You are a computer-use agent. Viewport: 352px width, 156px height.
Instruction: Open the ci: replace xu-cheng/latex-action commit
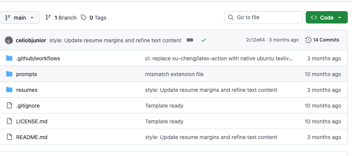(219, 58)
